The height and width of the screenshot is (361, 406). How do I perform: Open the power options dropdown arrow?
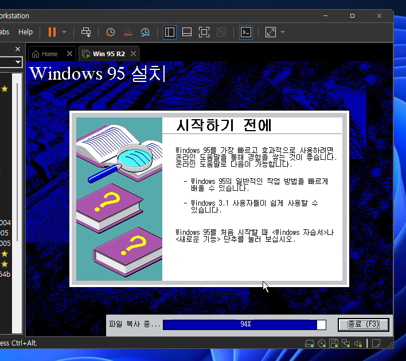64,32
